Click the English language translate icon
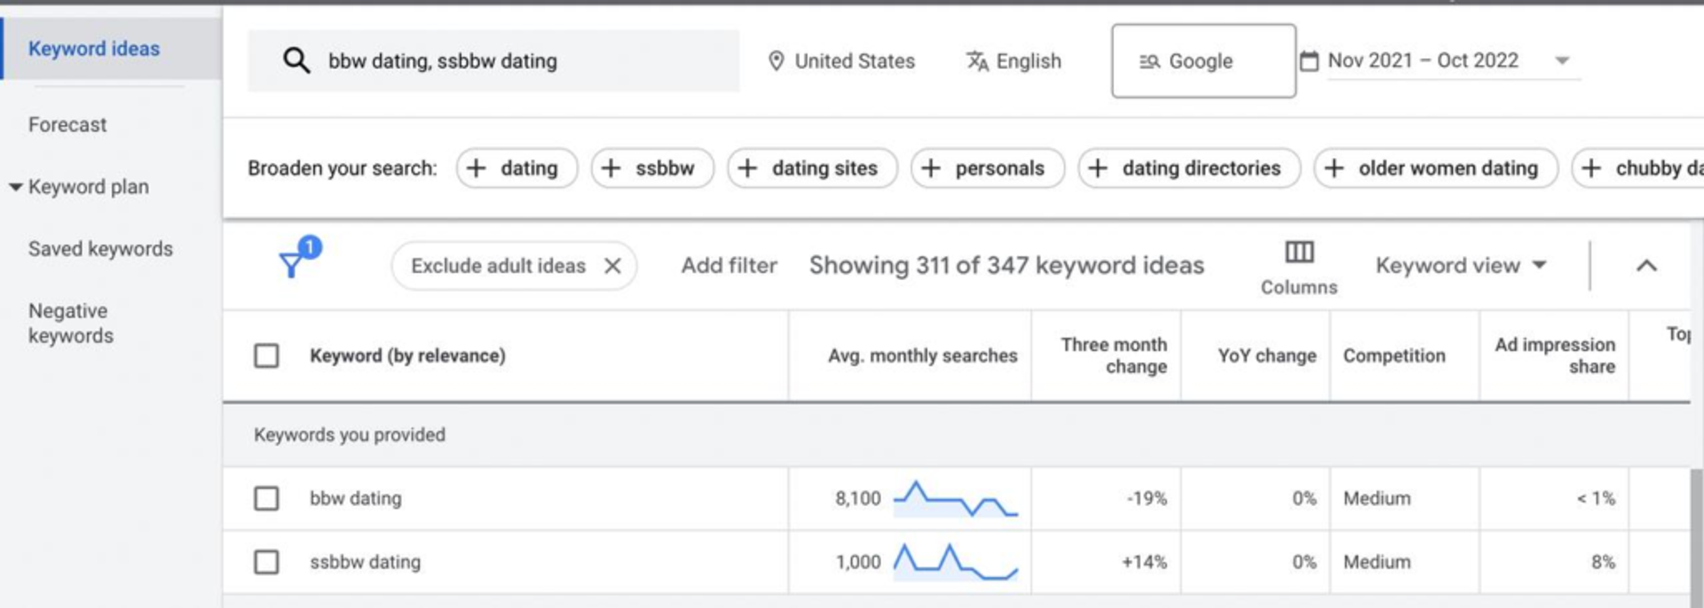The width and height of the screenshot is (1704, 608). click(977, 61)
